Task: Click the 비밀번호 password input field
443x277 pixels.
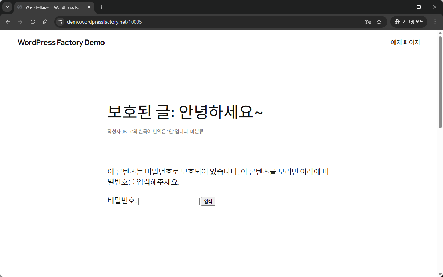Action: click(169, 202)
